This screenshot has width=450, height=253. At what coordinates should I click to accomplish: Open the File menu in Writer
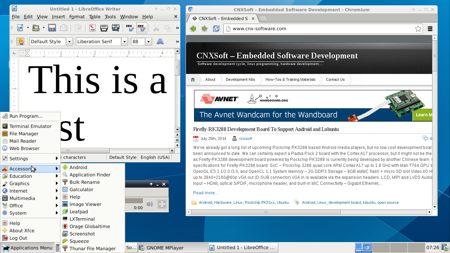tap(16, 17)
